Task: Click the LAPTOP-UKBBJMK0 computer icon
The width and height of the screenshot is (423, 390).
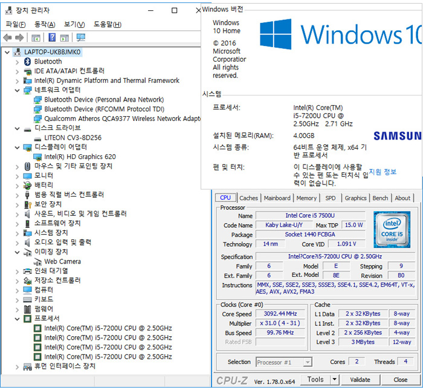Action: pos(18,52)
